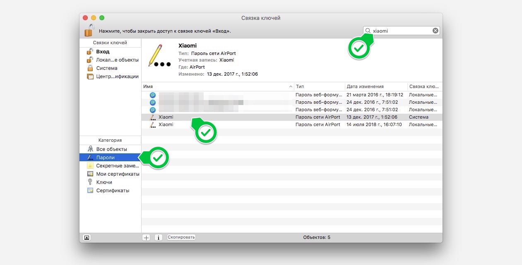The height and width of the screenshot is (265, 522).
Task: Show the Мои сертификаты category
Action: click(x=118, y=174)
